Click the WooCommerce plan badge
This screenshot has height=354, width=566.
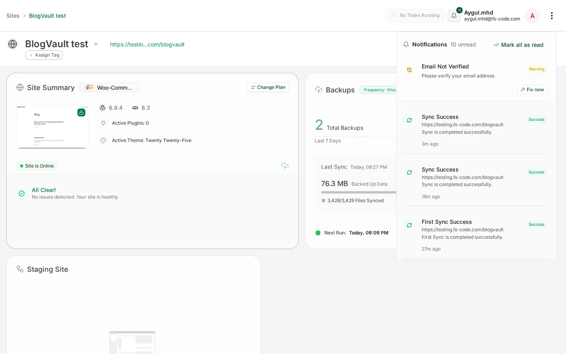109,87
